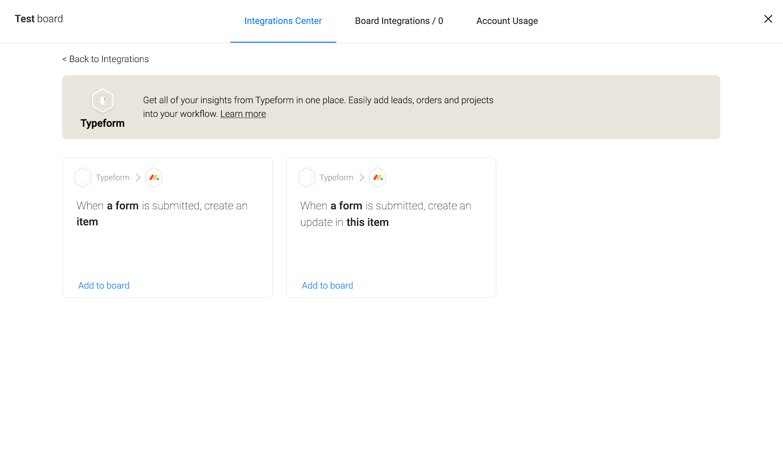Click chevron arrow on create an update card
Screen dimensions: 783x457
[x=362, y=177]
